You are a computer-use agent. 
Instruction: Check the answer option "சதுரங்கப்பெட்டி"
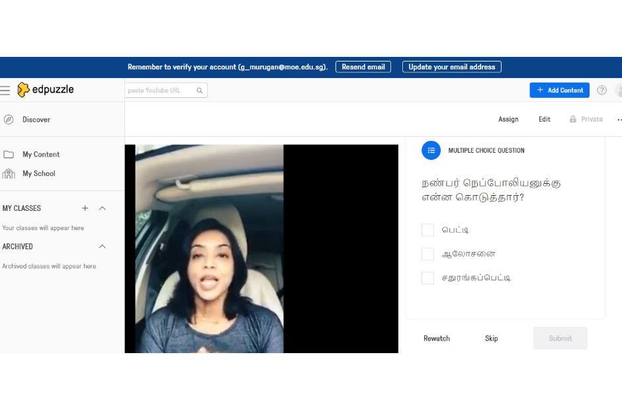click(427, 278)
